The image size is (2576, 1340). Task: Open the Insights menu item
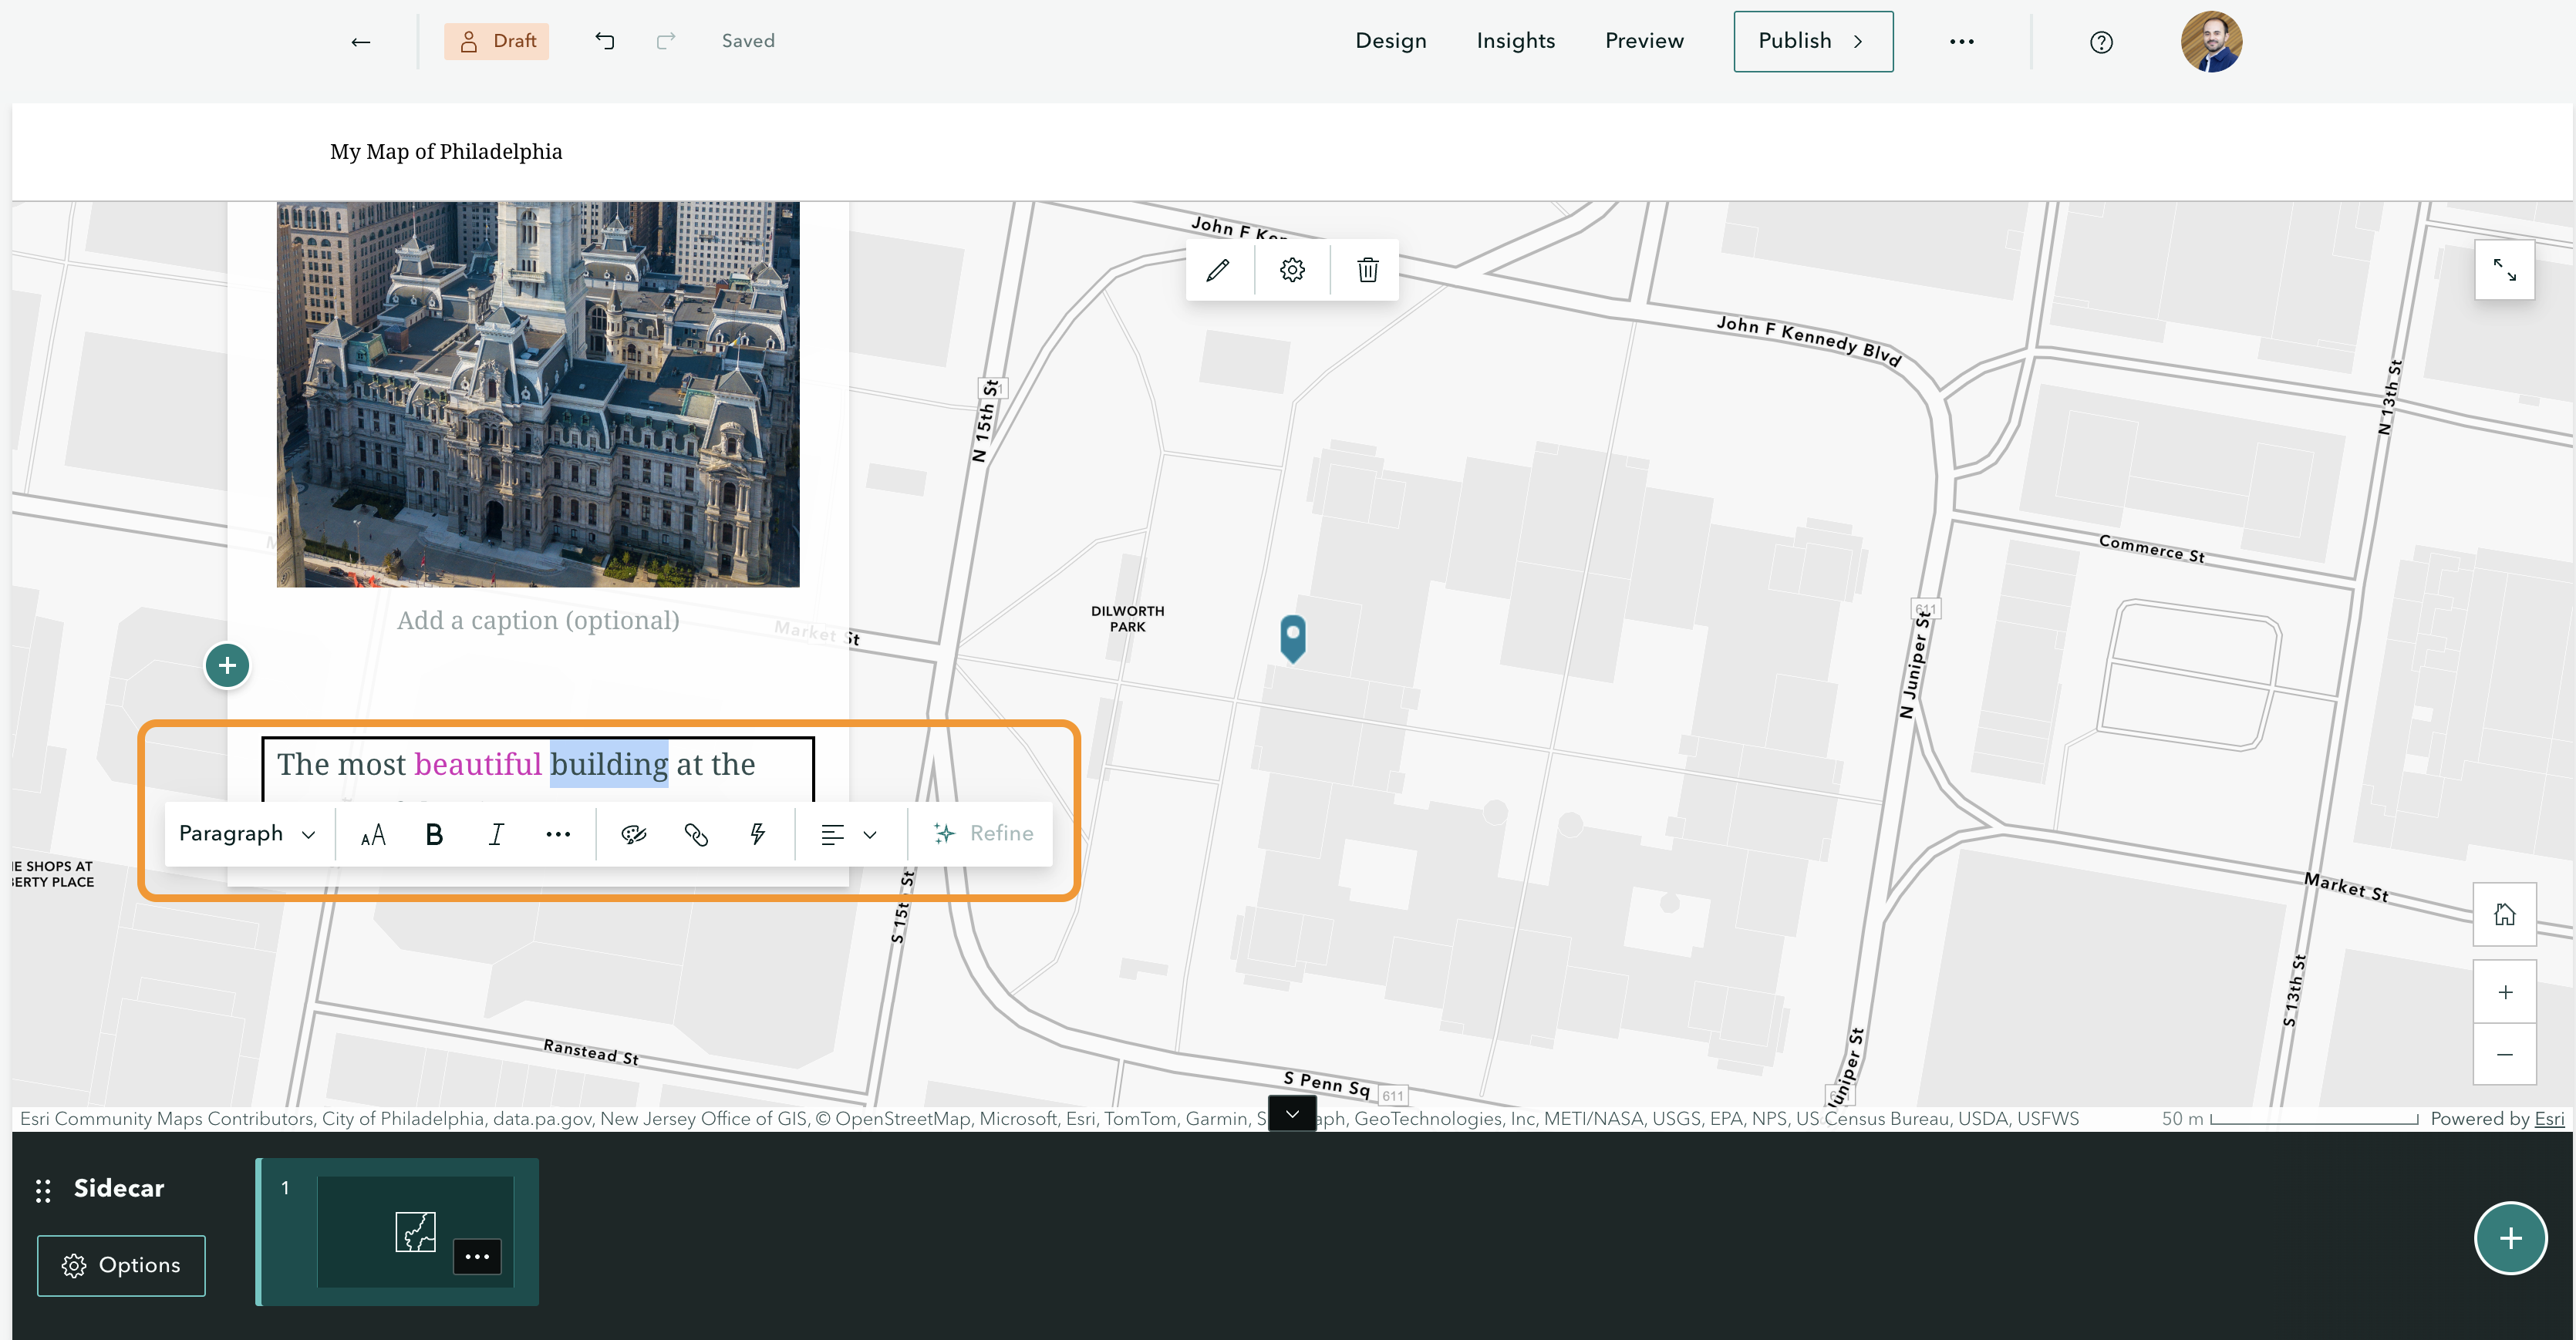(1516, 41)
